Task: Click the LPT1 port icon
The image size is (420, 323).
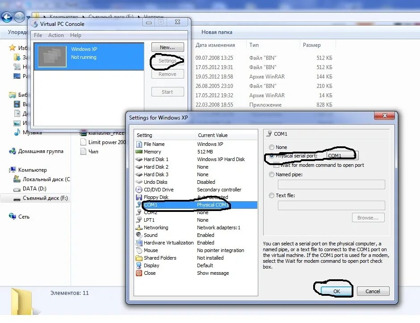Action: (x=139, y=220)
